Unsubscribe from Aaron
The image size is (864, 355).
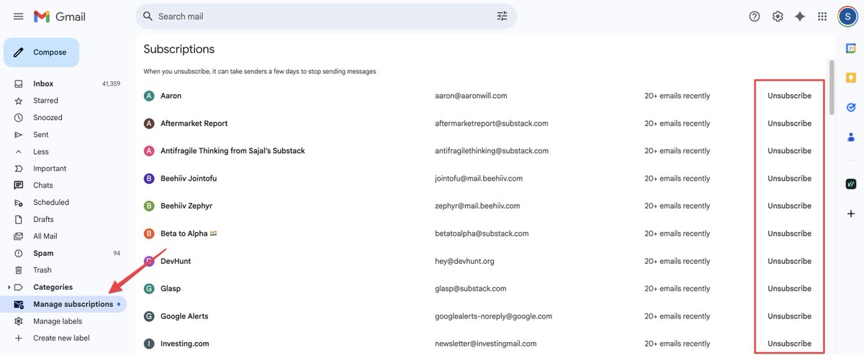click(x=789, y=96)
